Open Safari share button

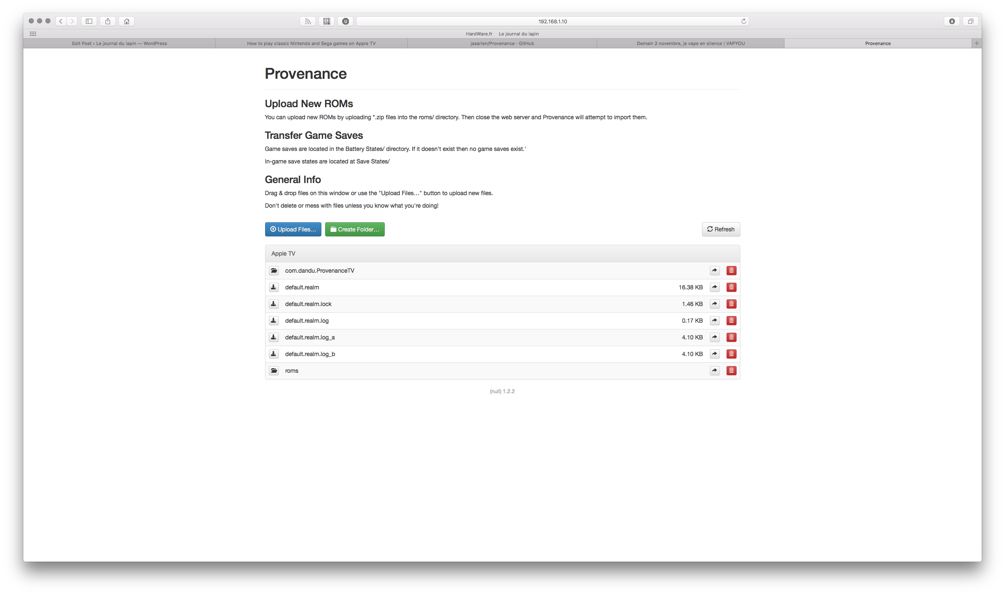tap(108, 21)
